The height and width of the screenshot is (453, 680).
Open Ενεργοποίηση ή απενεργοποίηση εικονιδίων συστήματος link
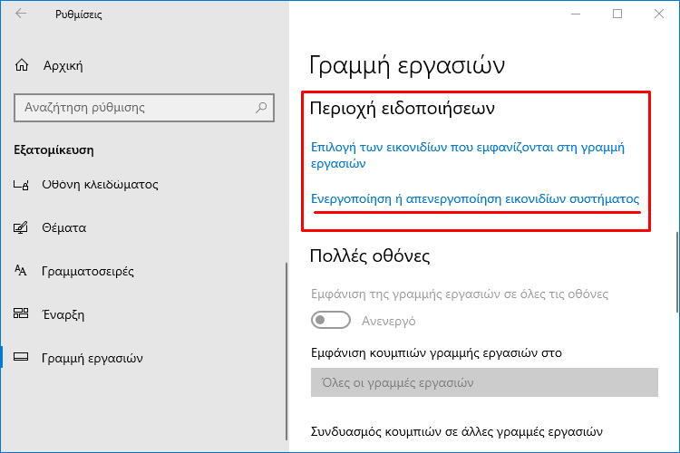(x=475, y=199)
